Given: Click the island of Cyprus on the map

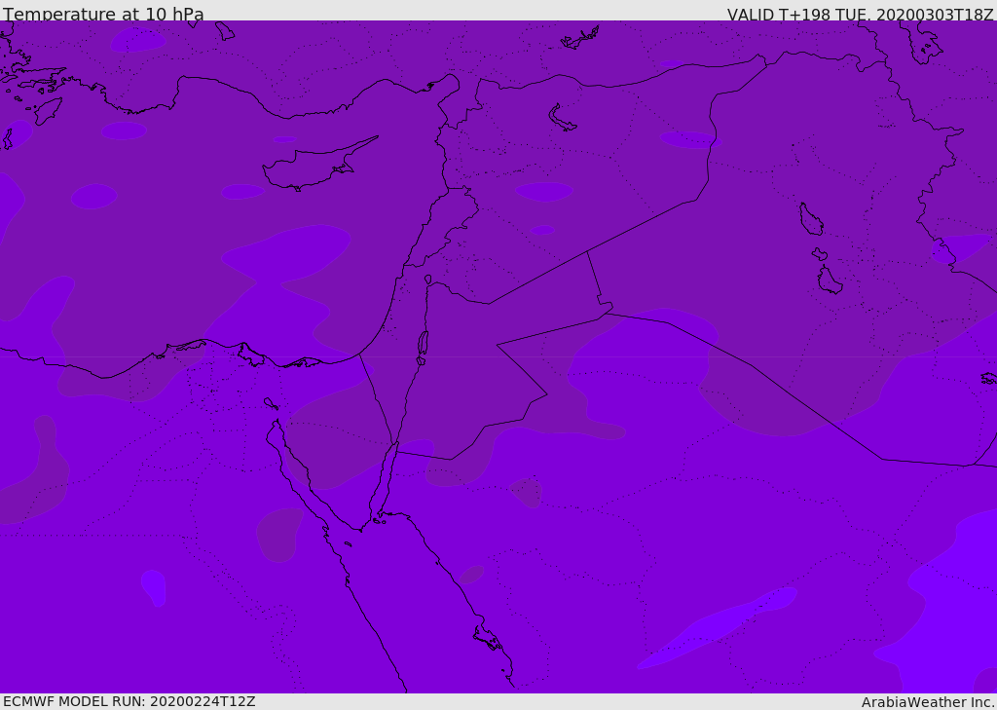Looking at the screenshot, I should tap(318, 165).
